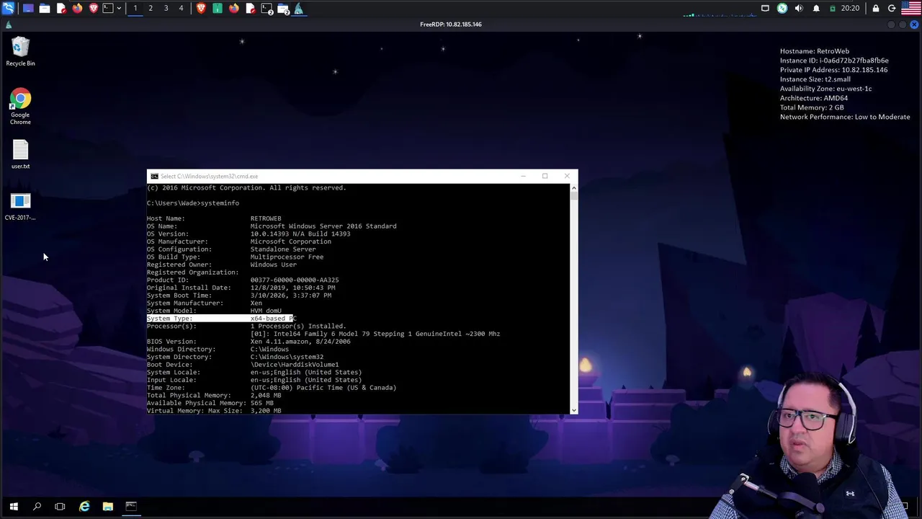The image size is (922, 519).
Task: Open the notifications bell icon
Action: point(816,8)
